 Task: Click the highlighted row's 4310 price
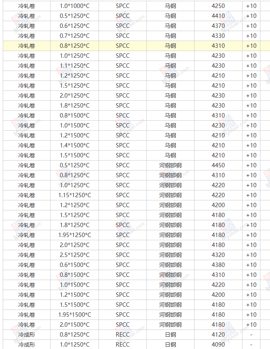click(x=218, y=46)
